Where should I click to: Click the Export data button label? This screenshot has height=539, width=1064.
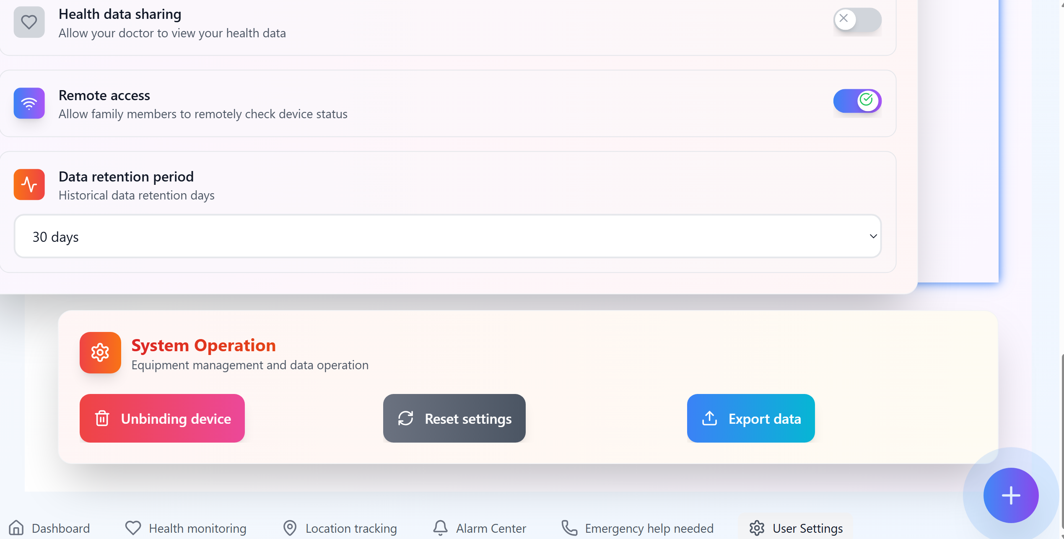pyautogui.click(x=765, y=419)
